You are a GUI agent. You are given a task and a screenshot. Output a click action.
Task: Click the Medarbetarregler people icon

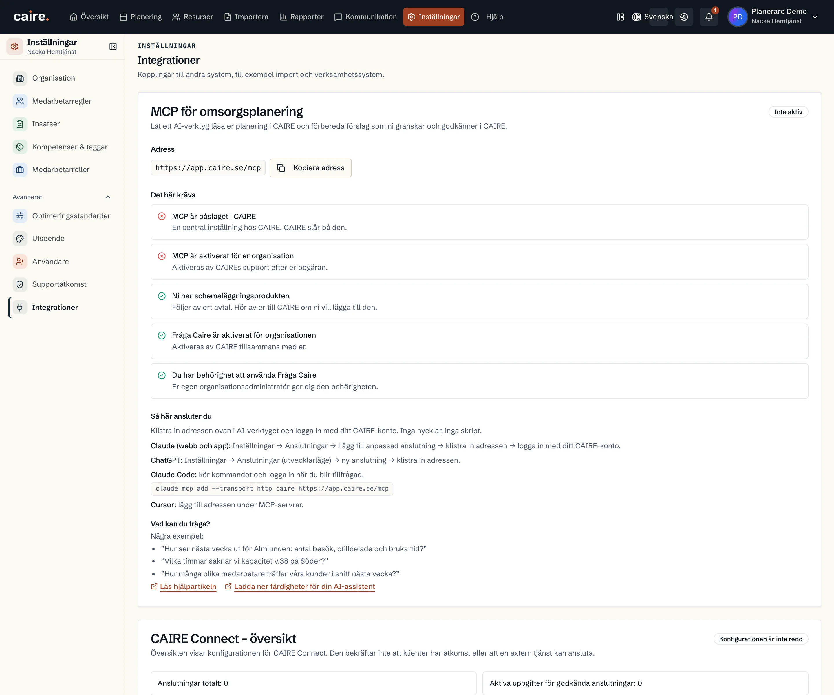pos(20,101)
